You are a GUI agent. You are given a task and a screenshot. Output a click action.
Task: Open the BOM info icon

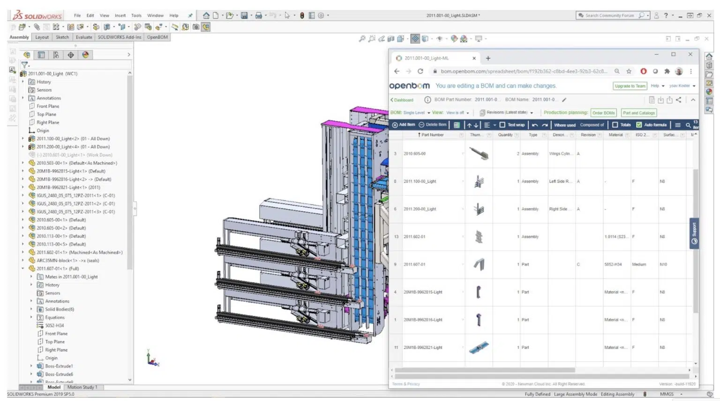427,100
